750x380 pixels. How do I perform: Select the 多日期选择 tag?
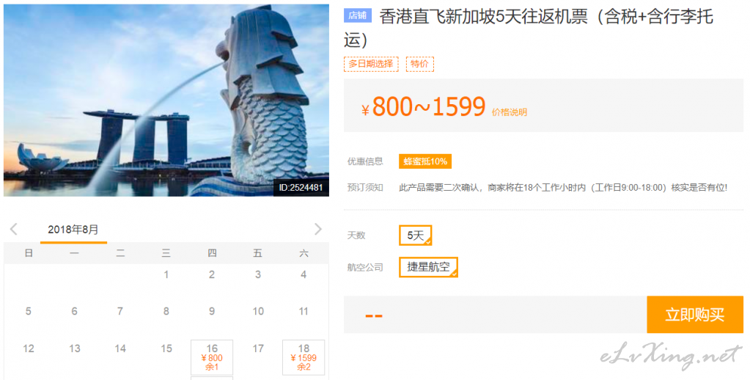click(371, 64)
